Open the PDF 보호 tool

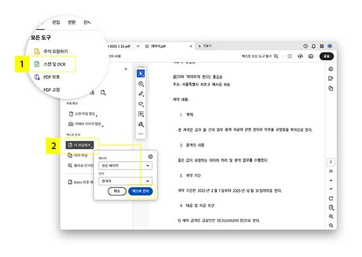[47, 77]
